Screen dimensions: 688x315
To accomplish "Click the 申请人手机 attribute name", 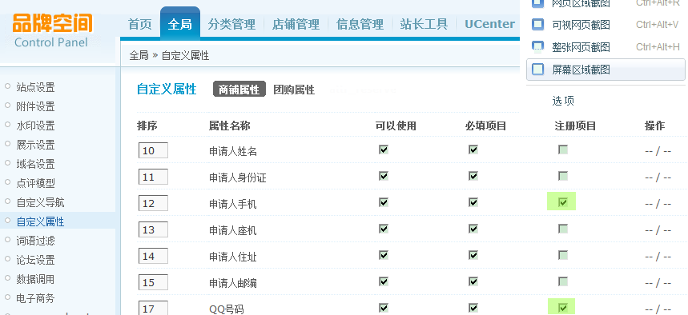I will [x=233, y=204].
